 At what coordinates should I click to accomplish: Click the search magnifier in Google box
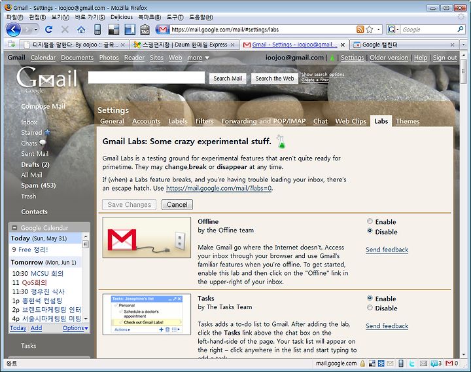(460, 29)
